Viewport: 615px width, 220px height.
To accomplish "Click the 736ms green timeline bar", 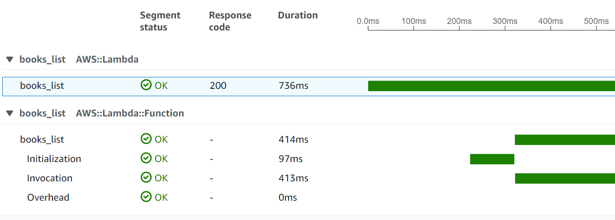I will click(x=491, y=86).
